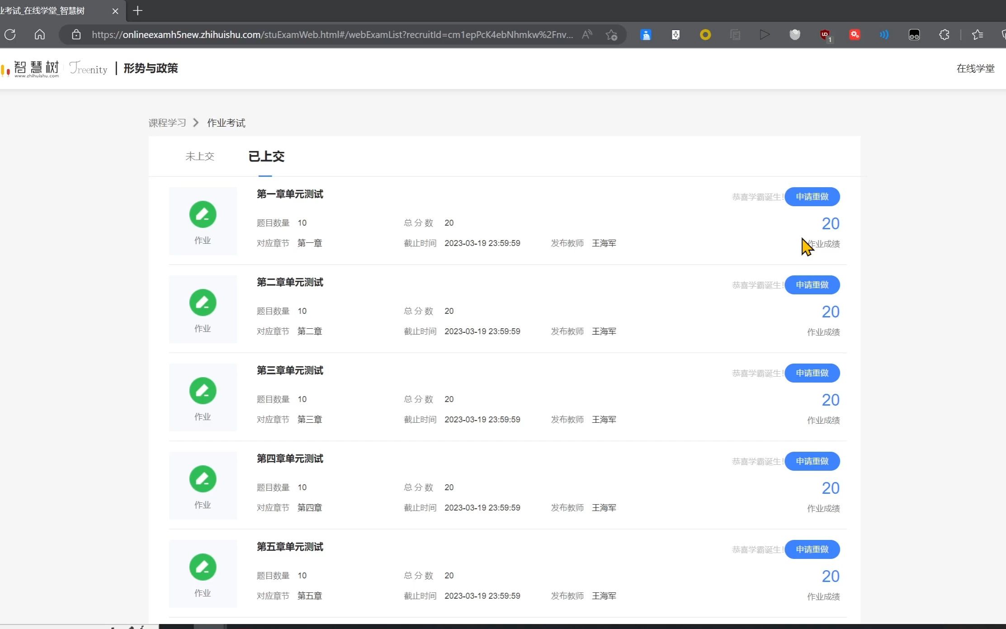Open the blue sound-wave extension icon

click(884, 34)
